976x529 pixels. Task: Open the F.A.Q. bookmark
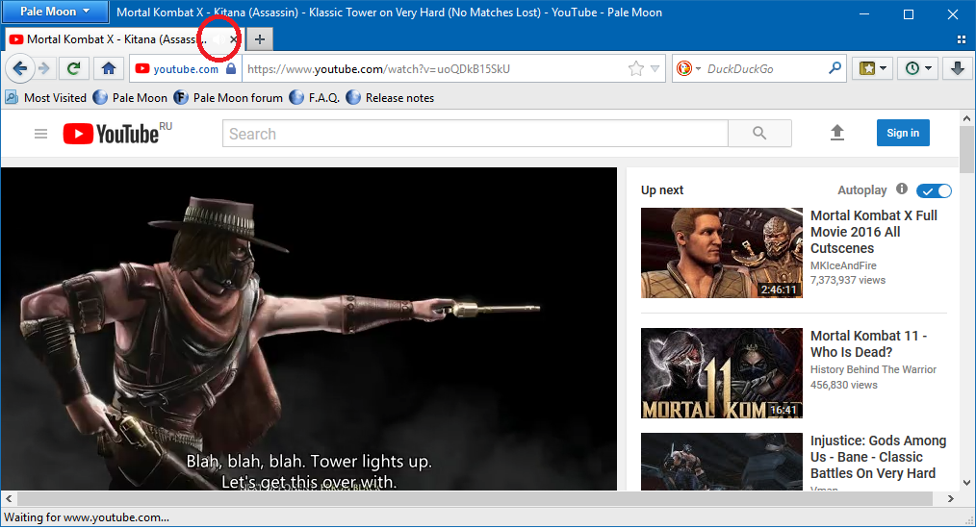click(315, 98)
